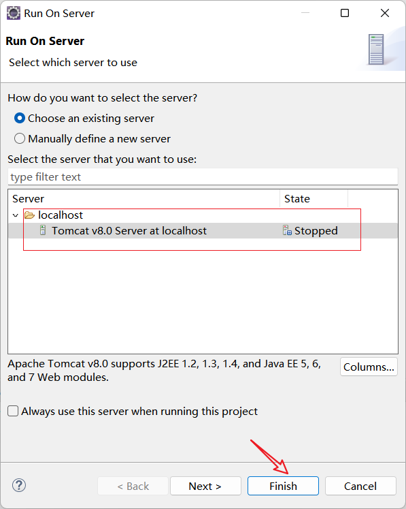Image resolution: width=406 pixels, height=509 pixels.
Task: Click the State column header
Action: pyautogui.click(x=314, y=199)
